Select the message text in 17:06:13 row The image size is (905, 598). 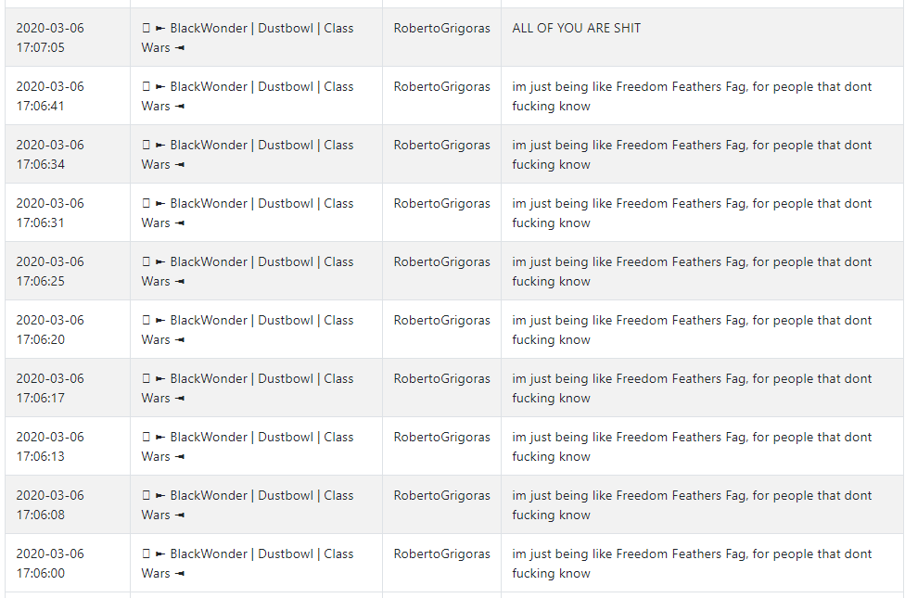[692, 446]
